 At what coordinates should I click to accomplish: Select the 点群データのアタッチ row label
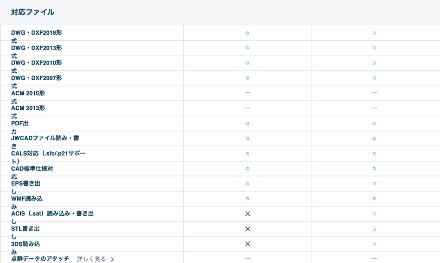(40, 259)
